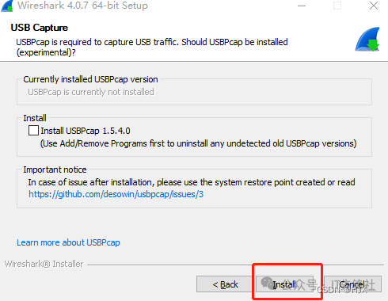Go to previous page with Back button
Viewport: 388px width, 301px height.
point(225,284)
